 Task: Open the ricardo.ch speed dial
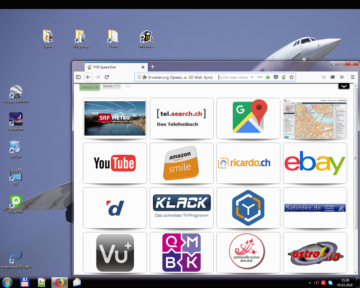point(248,163)
